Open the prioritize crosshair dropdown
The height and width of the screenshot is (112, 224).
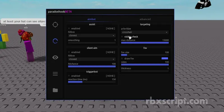[145, 32]
